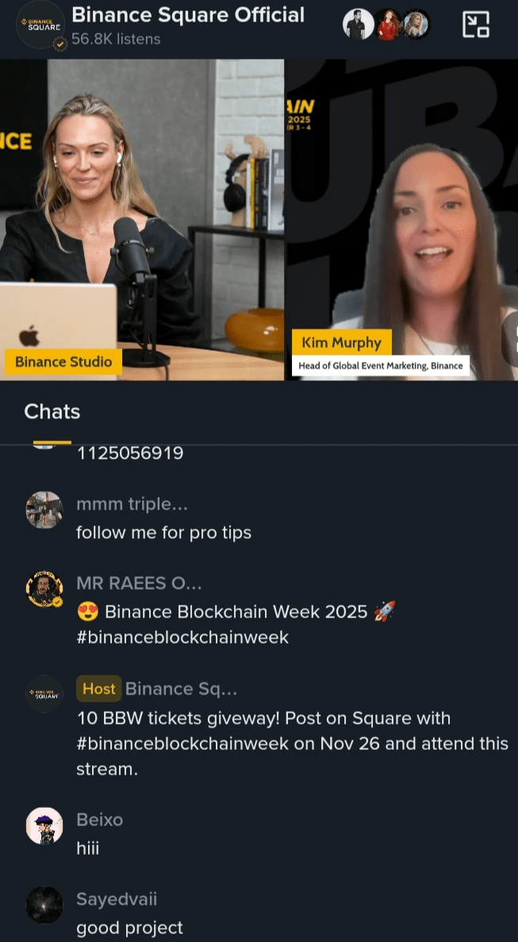Tap the picture-in-picture minimize icon
This screenshot has width=518, height=942.
click(x=476, y=25)
